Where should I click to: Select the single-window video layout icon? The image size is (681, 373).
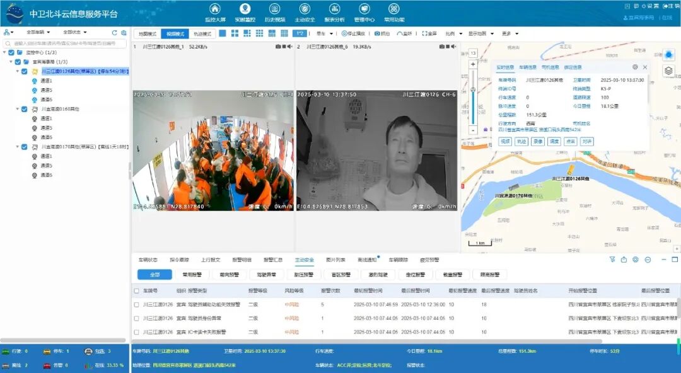(x=223, y=33)
